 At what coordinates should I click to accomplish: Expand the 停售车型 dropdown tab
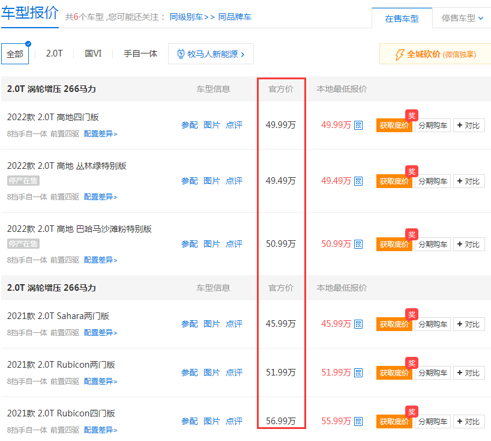point(462,18)
